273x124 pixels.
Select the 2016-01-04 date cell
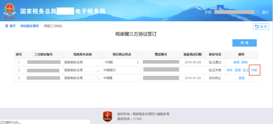pyautogui.click(x=193, y=78)
